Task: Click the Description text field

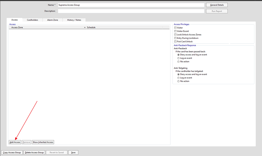Action: pyautogui.click(x=131, y=11)
